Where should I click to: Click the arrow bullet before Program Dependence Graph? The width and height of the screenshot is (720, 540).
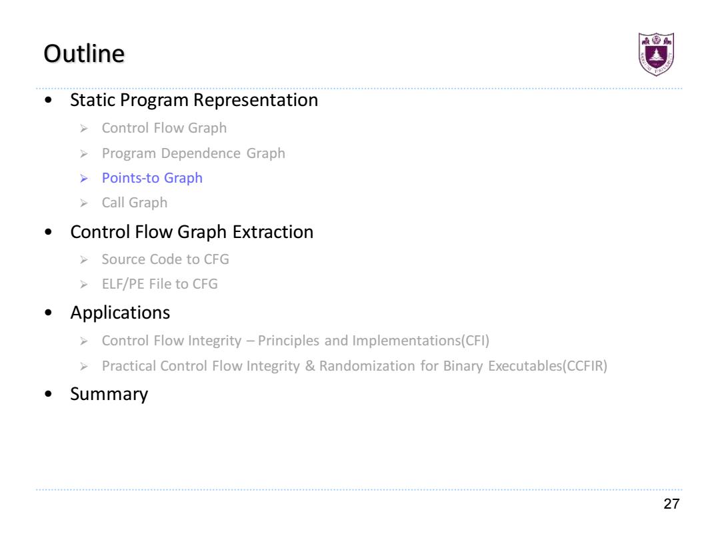(83, 154)
